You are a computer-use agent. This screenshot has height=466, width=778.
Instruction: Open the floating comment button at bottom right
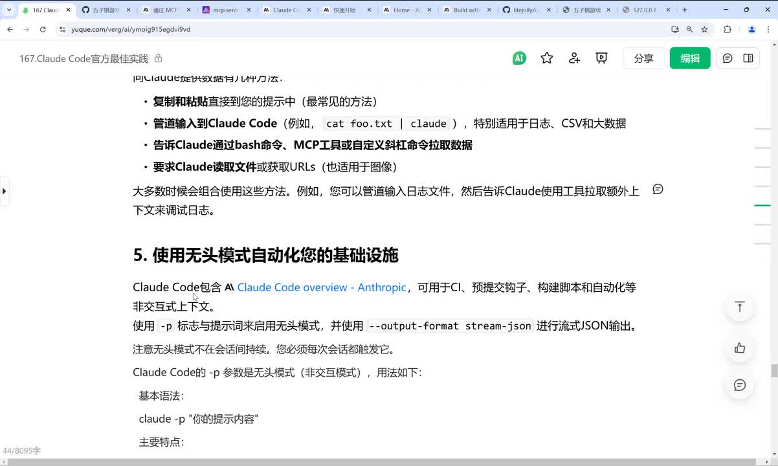click(x=740, y=385)
